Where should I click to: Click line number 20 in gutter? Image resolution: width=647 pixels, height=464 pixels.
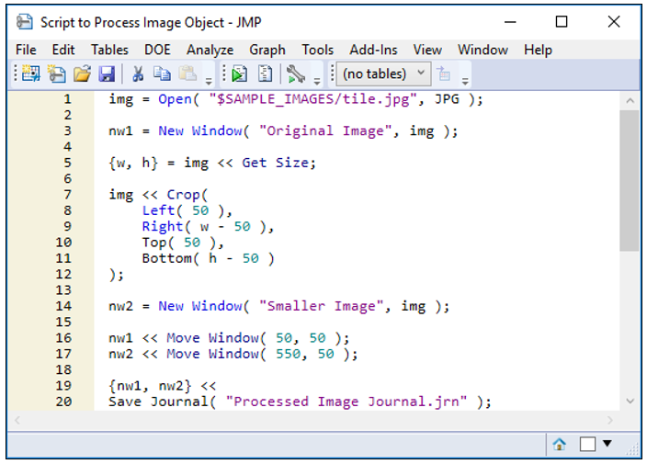click(x=63, y=402)
